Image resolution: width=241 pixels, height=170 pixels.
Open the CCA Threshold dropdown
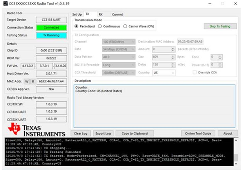119,73
